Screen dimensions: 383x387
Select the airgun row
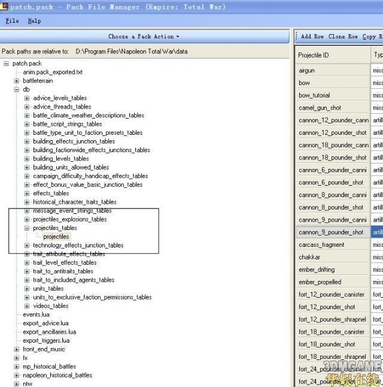[x=333, y=71]
